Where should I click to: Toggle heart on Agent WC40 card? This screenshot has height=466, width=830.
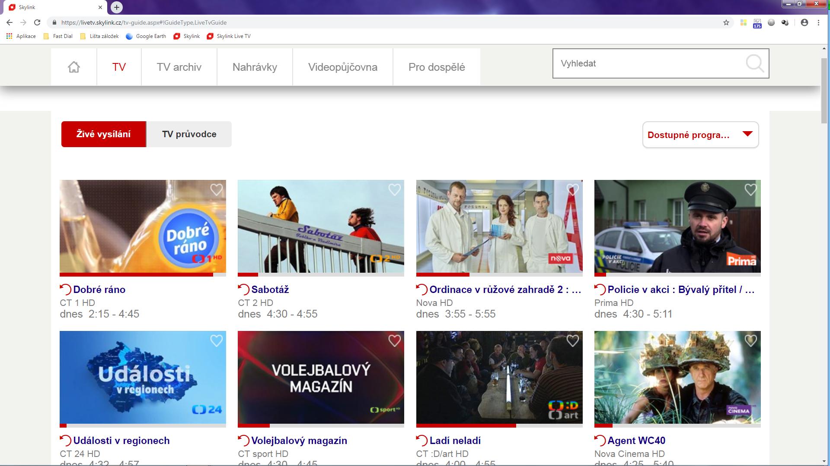click(751, 340)
